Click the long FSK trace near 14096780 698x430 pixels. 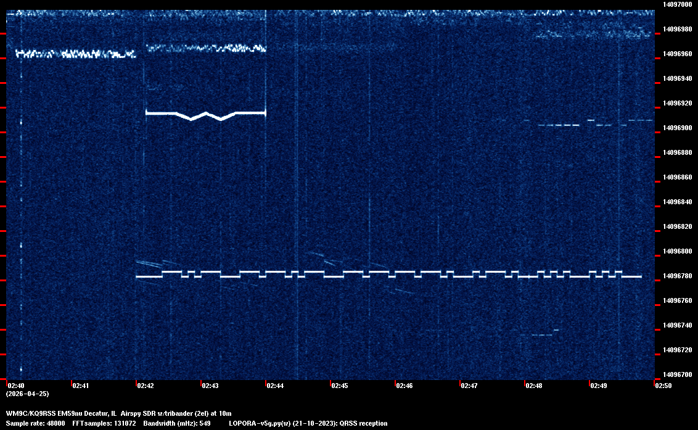tap(388, 275)
